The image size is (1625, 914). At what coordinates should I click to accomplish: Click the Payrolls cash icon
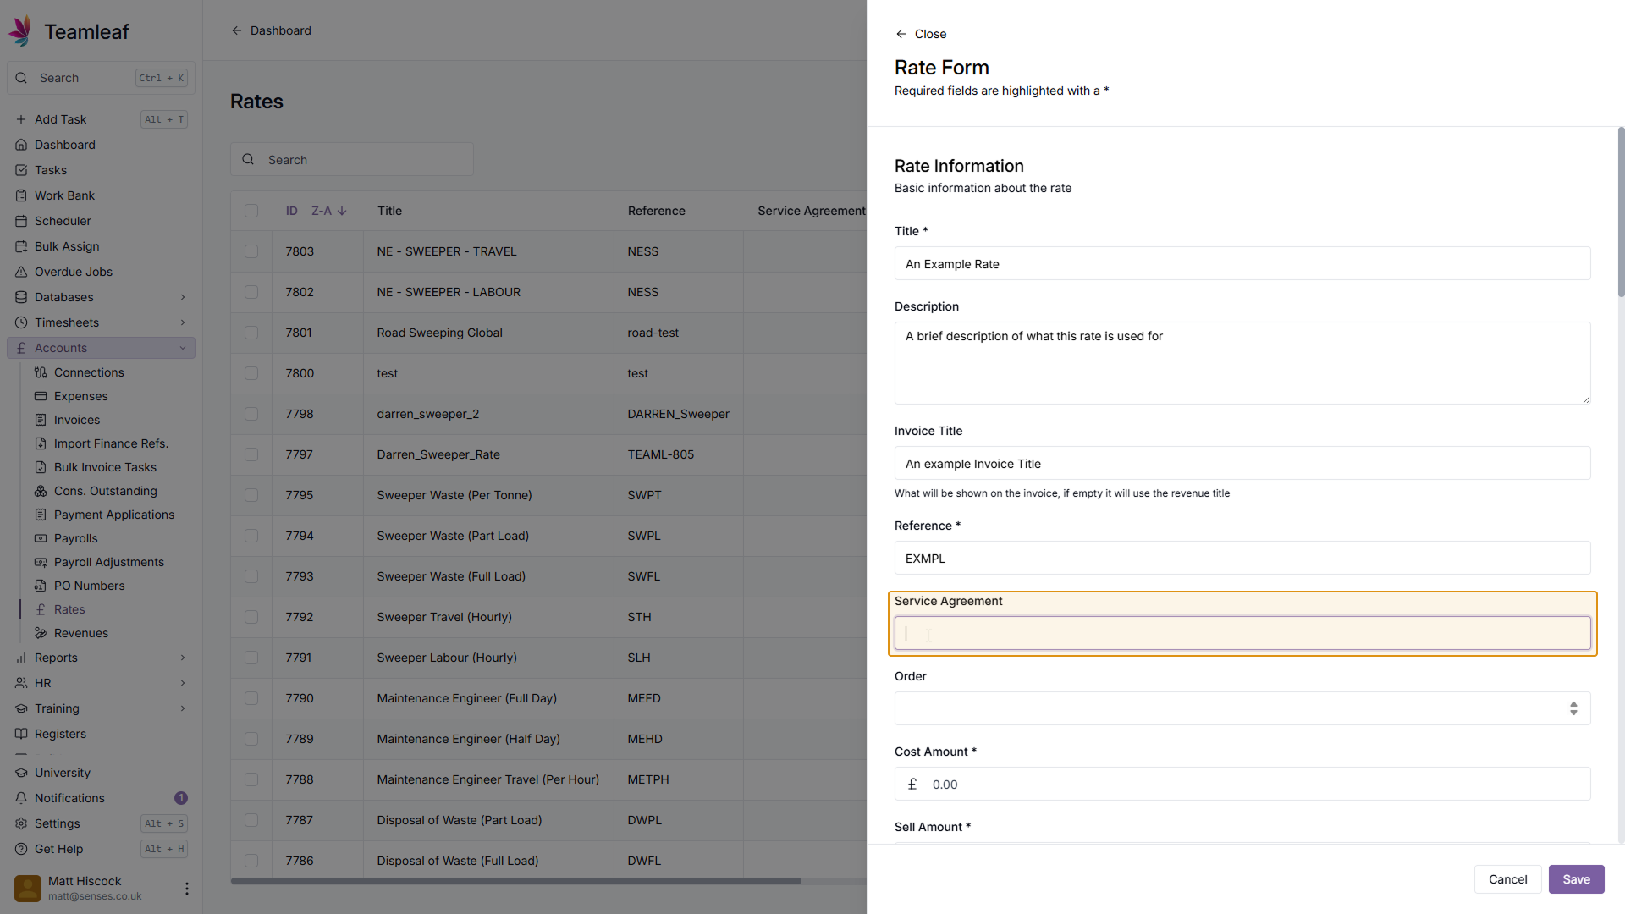tap(40, 538)
